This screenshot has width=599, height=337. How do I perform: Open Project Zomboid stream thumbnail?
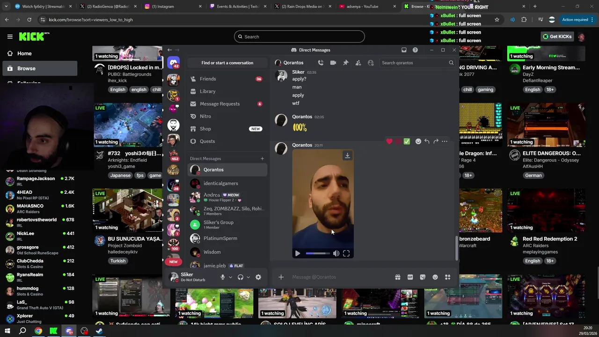[127, 210]
